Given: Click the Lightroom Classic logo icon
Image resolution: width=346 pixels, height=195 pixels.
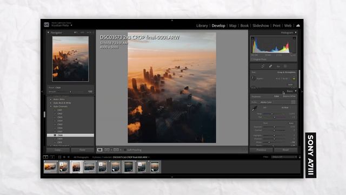Looking at the screenshot, I should point(46,24).
